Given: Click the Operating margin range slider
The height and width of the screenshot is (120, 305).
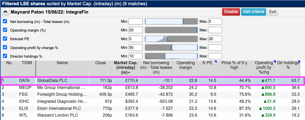Looking at the screenshot, I should coord(171,30).
